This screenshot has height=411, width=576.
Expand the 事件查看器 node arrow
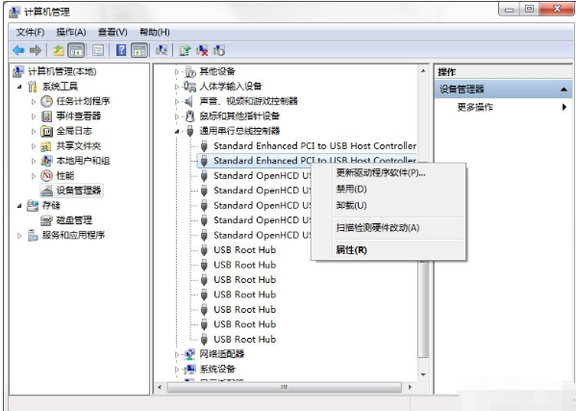pos(34,116)
